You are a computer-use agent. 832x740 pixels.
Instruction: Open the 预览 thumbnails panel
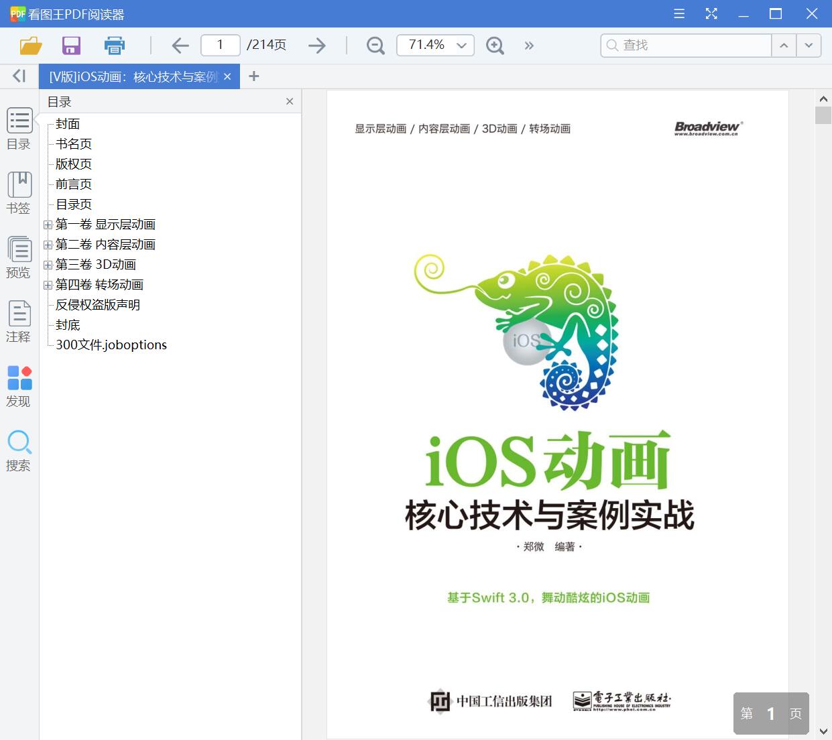(19, 257)
